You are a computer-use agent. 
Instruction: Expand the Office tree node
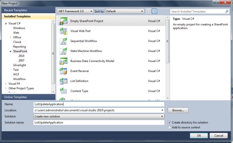pyautogui.click(x=10, y=37)
